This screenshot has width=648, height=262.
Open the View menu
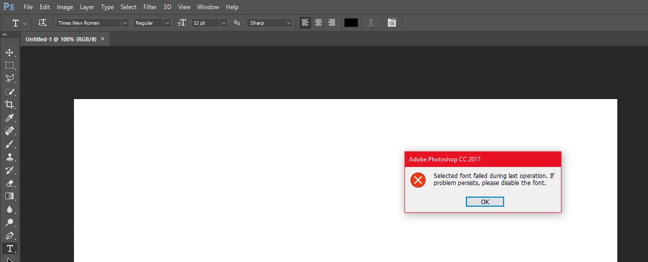(184, 7)
